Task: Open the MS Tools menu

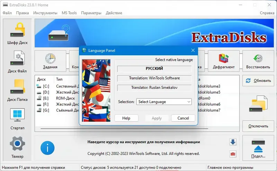Action: [69, 13]
